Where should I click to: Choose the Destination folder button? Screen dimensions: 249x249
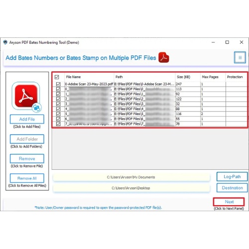[x=232, y=188]
